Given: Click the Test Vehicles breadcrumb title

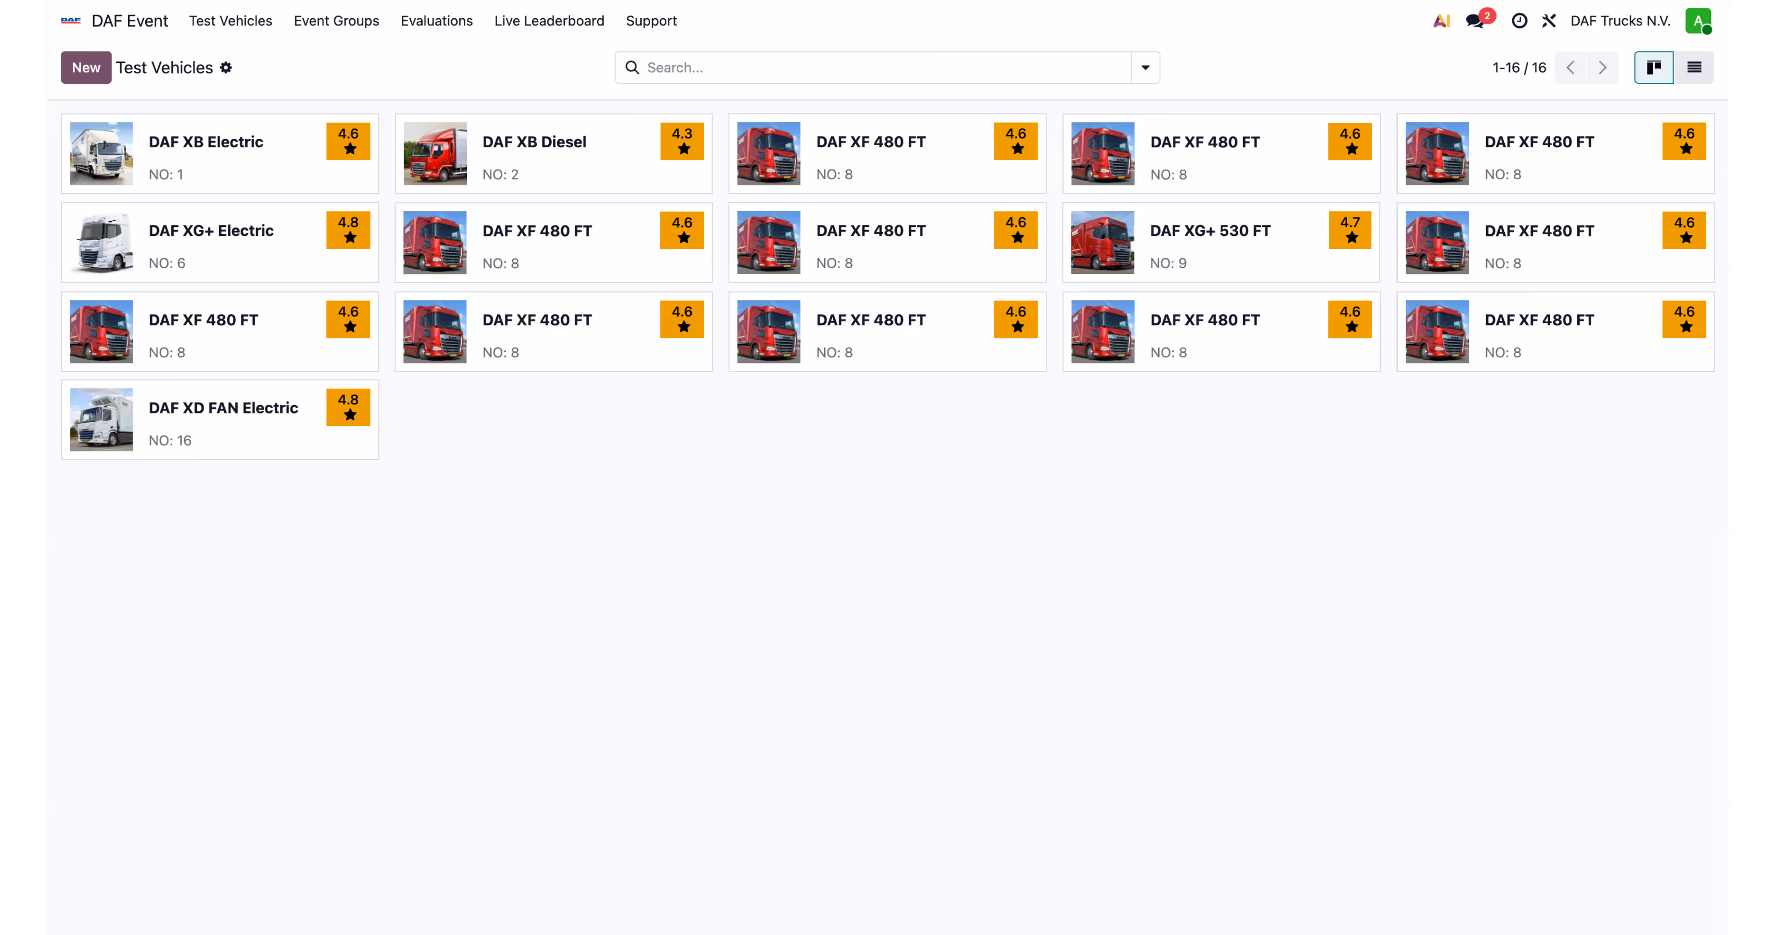Looking at the screenshot, I should pos(164,68).
